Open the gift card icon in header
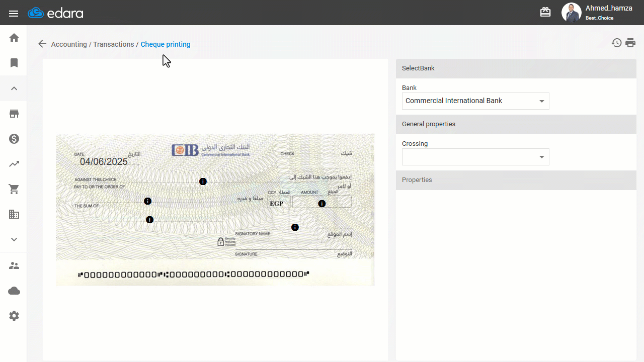Image resolution: width=644 pixels, height=362 pixels. point(545,12)
